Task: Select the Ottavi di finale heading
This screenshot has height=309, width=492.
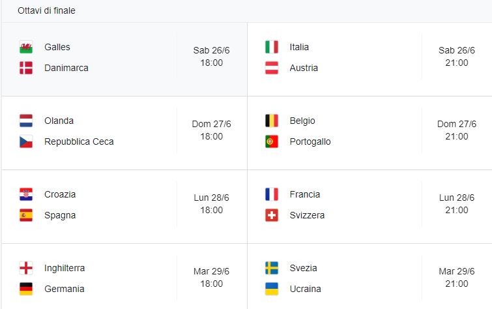Action: click(x=46, y=10)
